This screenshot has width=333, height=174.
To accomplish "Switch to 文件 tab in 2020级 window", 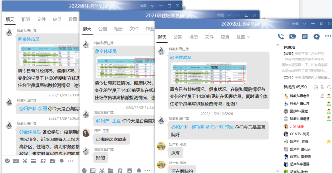I will click(209, 37).
